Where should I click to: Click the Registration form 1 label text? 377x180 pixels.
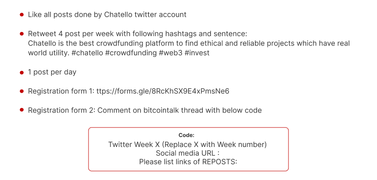[x=61, y=91]
